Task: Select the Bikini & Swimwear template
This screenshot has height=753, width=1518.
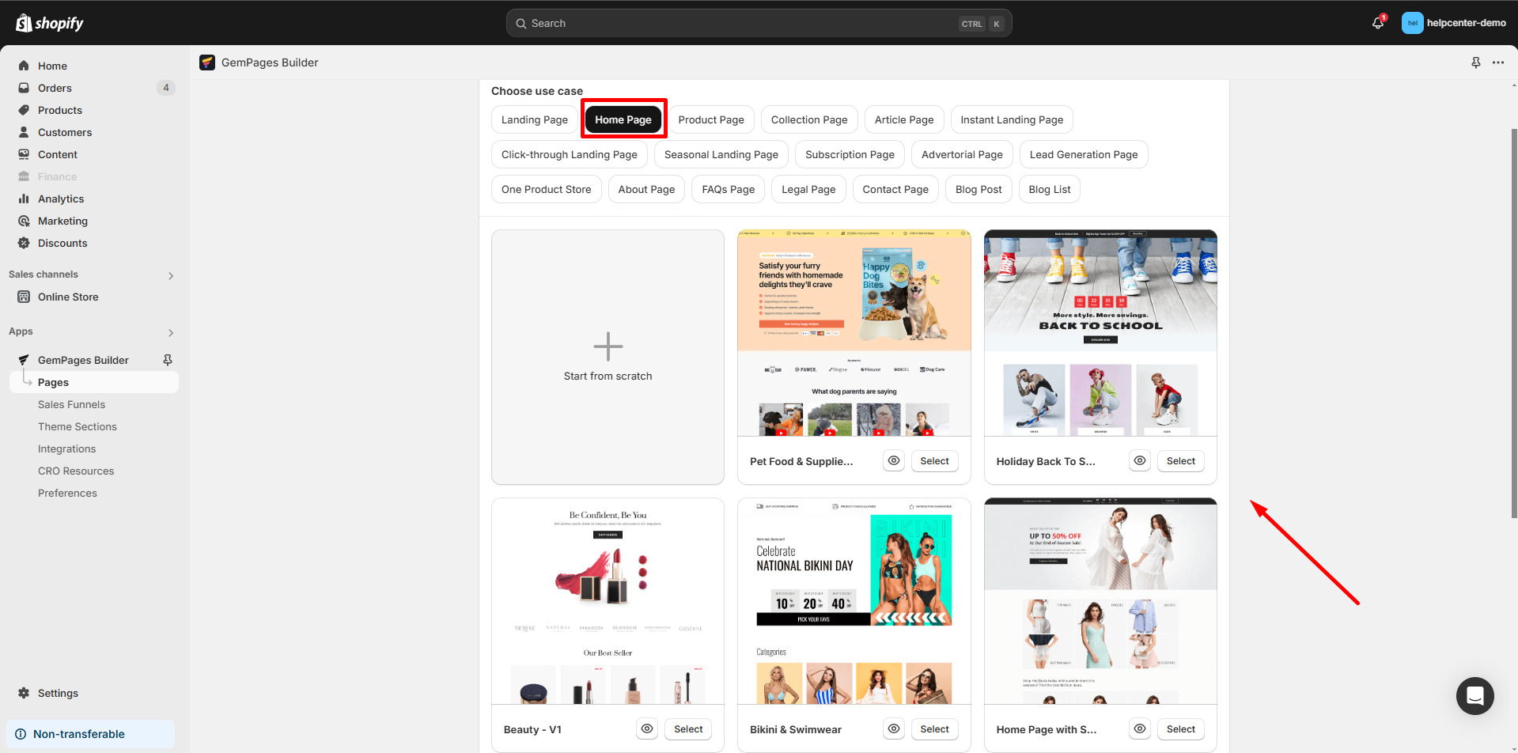Action: [933, 728]
